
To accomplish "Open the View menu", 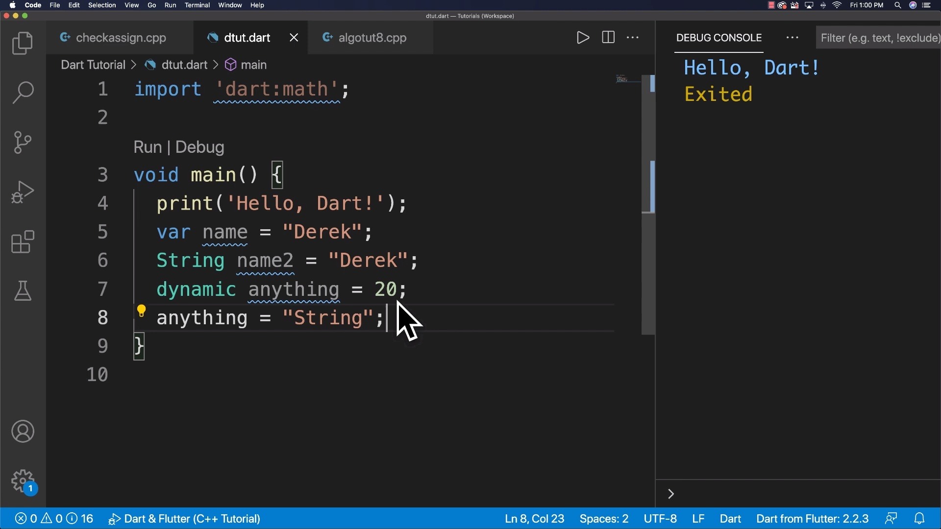I will (131, 5).
